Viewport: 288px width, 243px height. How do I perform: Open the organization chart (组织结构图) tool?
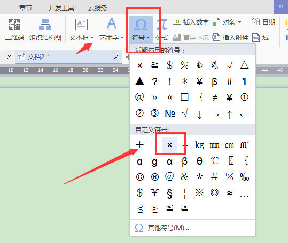coord(45,30)
